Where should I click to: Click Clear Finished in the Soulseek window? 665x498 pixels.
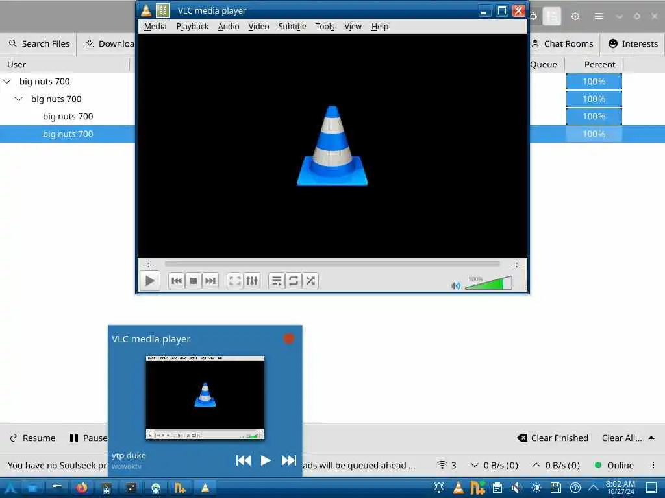click(x=553, y=438)
